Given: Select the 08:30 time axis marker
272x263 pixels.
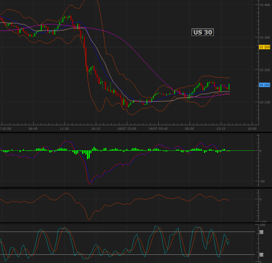Looking at the screenshot, I should (x=189, y=129).
